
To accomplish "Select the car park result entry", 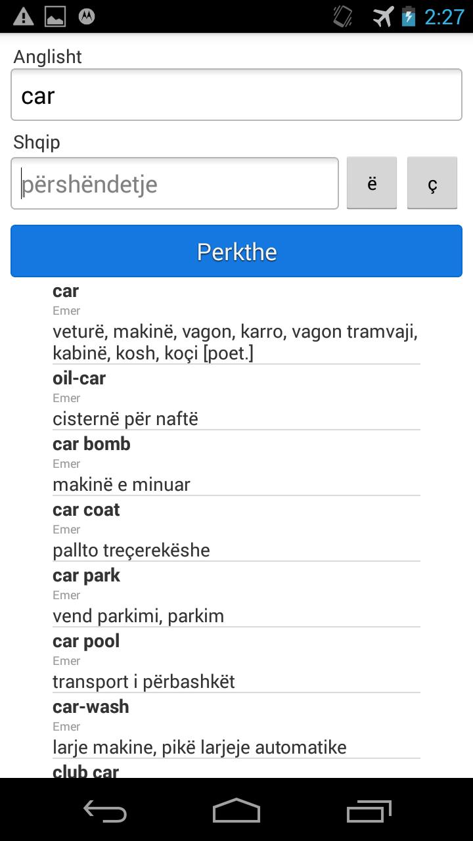I will coord(236,595).
